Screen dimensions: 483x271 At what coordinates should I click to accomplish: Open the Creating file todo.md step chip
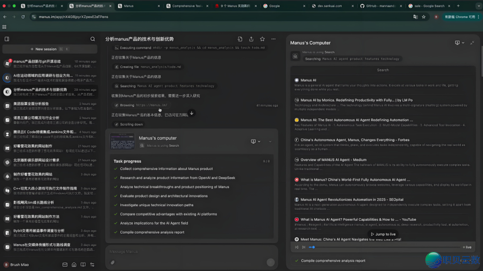(x=148, y=67)
